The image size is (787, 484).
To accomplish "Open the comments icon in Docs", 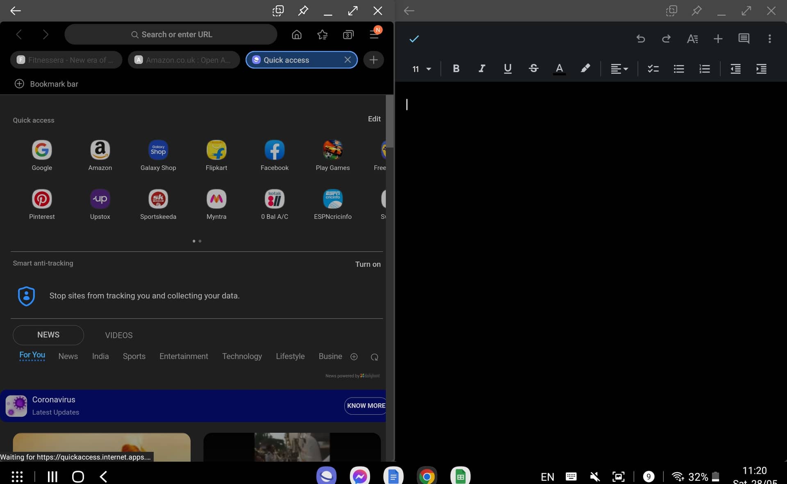I will click(744, 39).
